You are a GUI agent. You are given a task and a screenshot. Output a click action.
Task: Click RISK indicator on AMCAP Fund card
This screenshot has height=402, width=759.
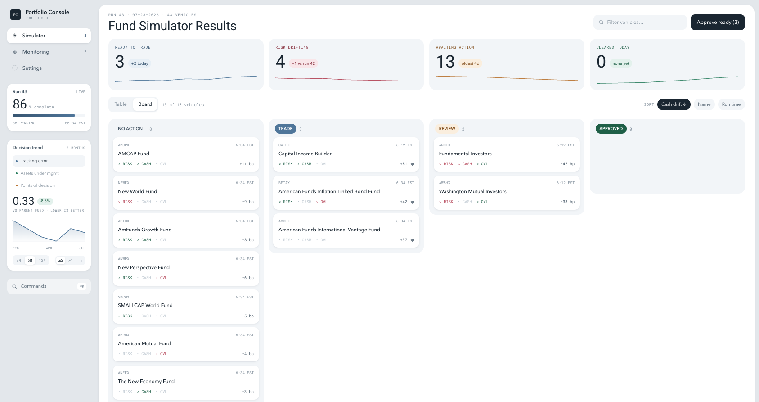pyautogui.click(x=125, y=164)
